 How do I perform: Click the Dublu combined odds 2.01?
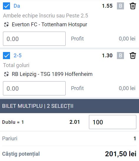pos(75,122)
